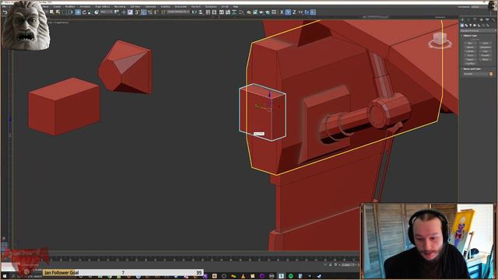
Task: Switch to the Hierarchy command panel tab
Action: (x=475, y=19)
